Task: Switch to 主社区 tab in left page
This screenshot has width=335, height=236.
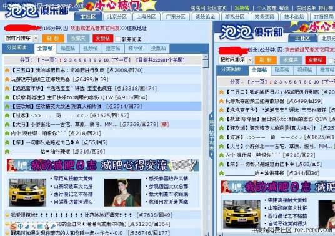Action: click(x=87, y=17)
